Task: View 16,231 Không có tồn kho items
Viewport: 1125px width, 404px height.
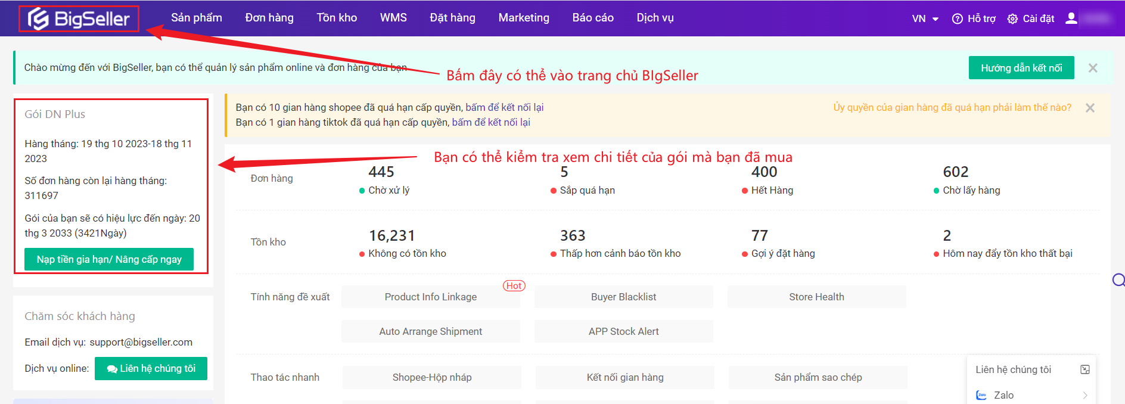Action: (402, 244)
